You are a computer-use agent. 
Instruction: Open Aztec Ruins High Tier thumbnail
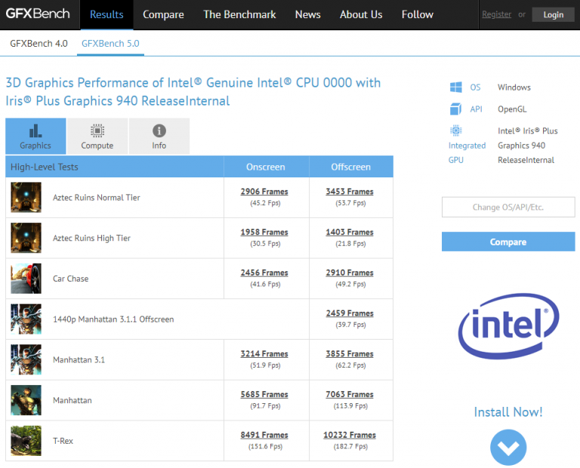click(26, 238)
